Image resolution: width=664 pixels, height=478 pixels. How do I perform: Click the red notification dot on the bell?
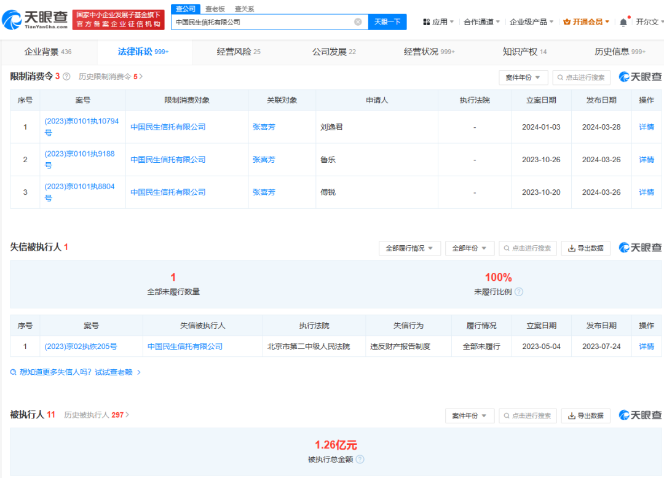pyautogui.click(x=629, y=17)
